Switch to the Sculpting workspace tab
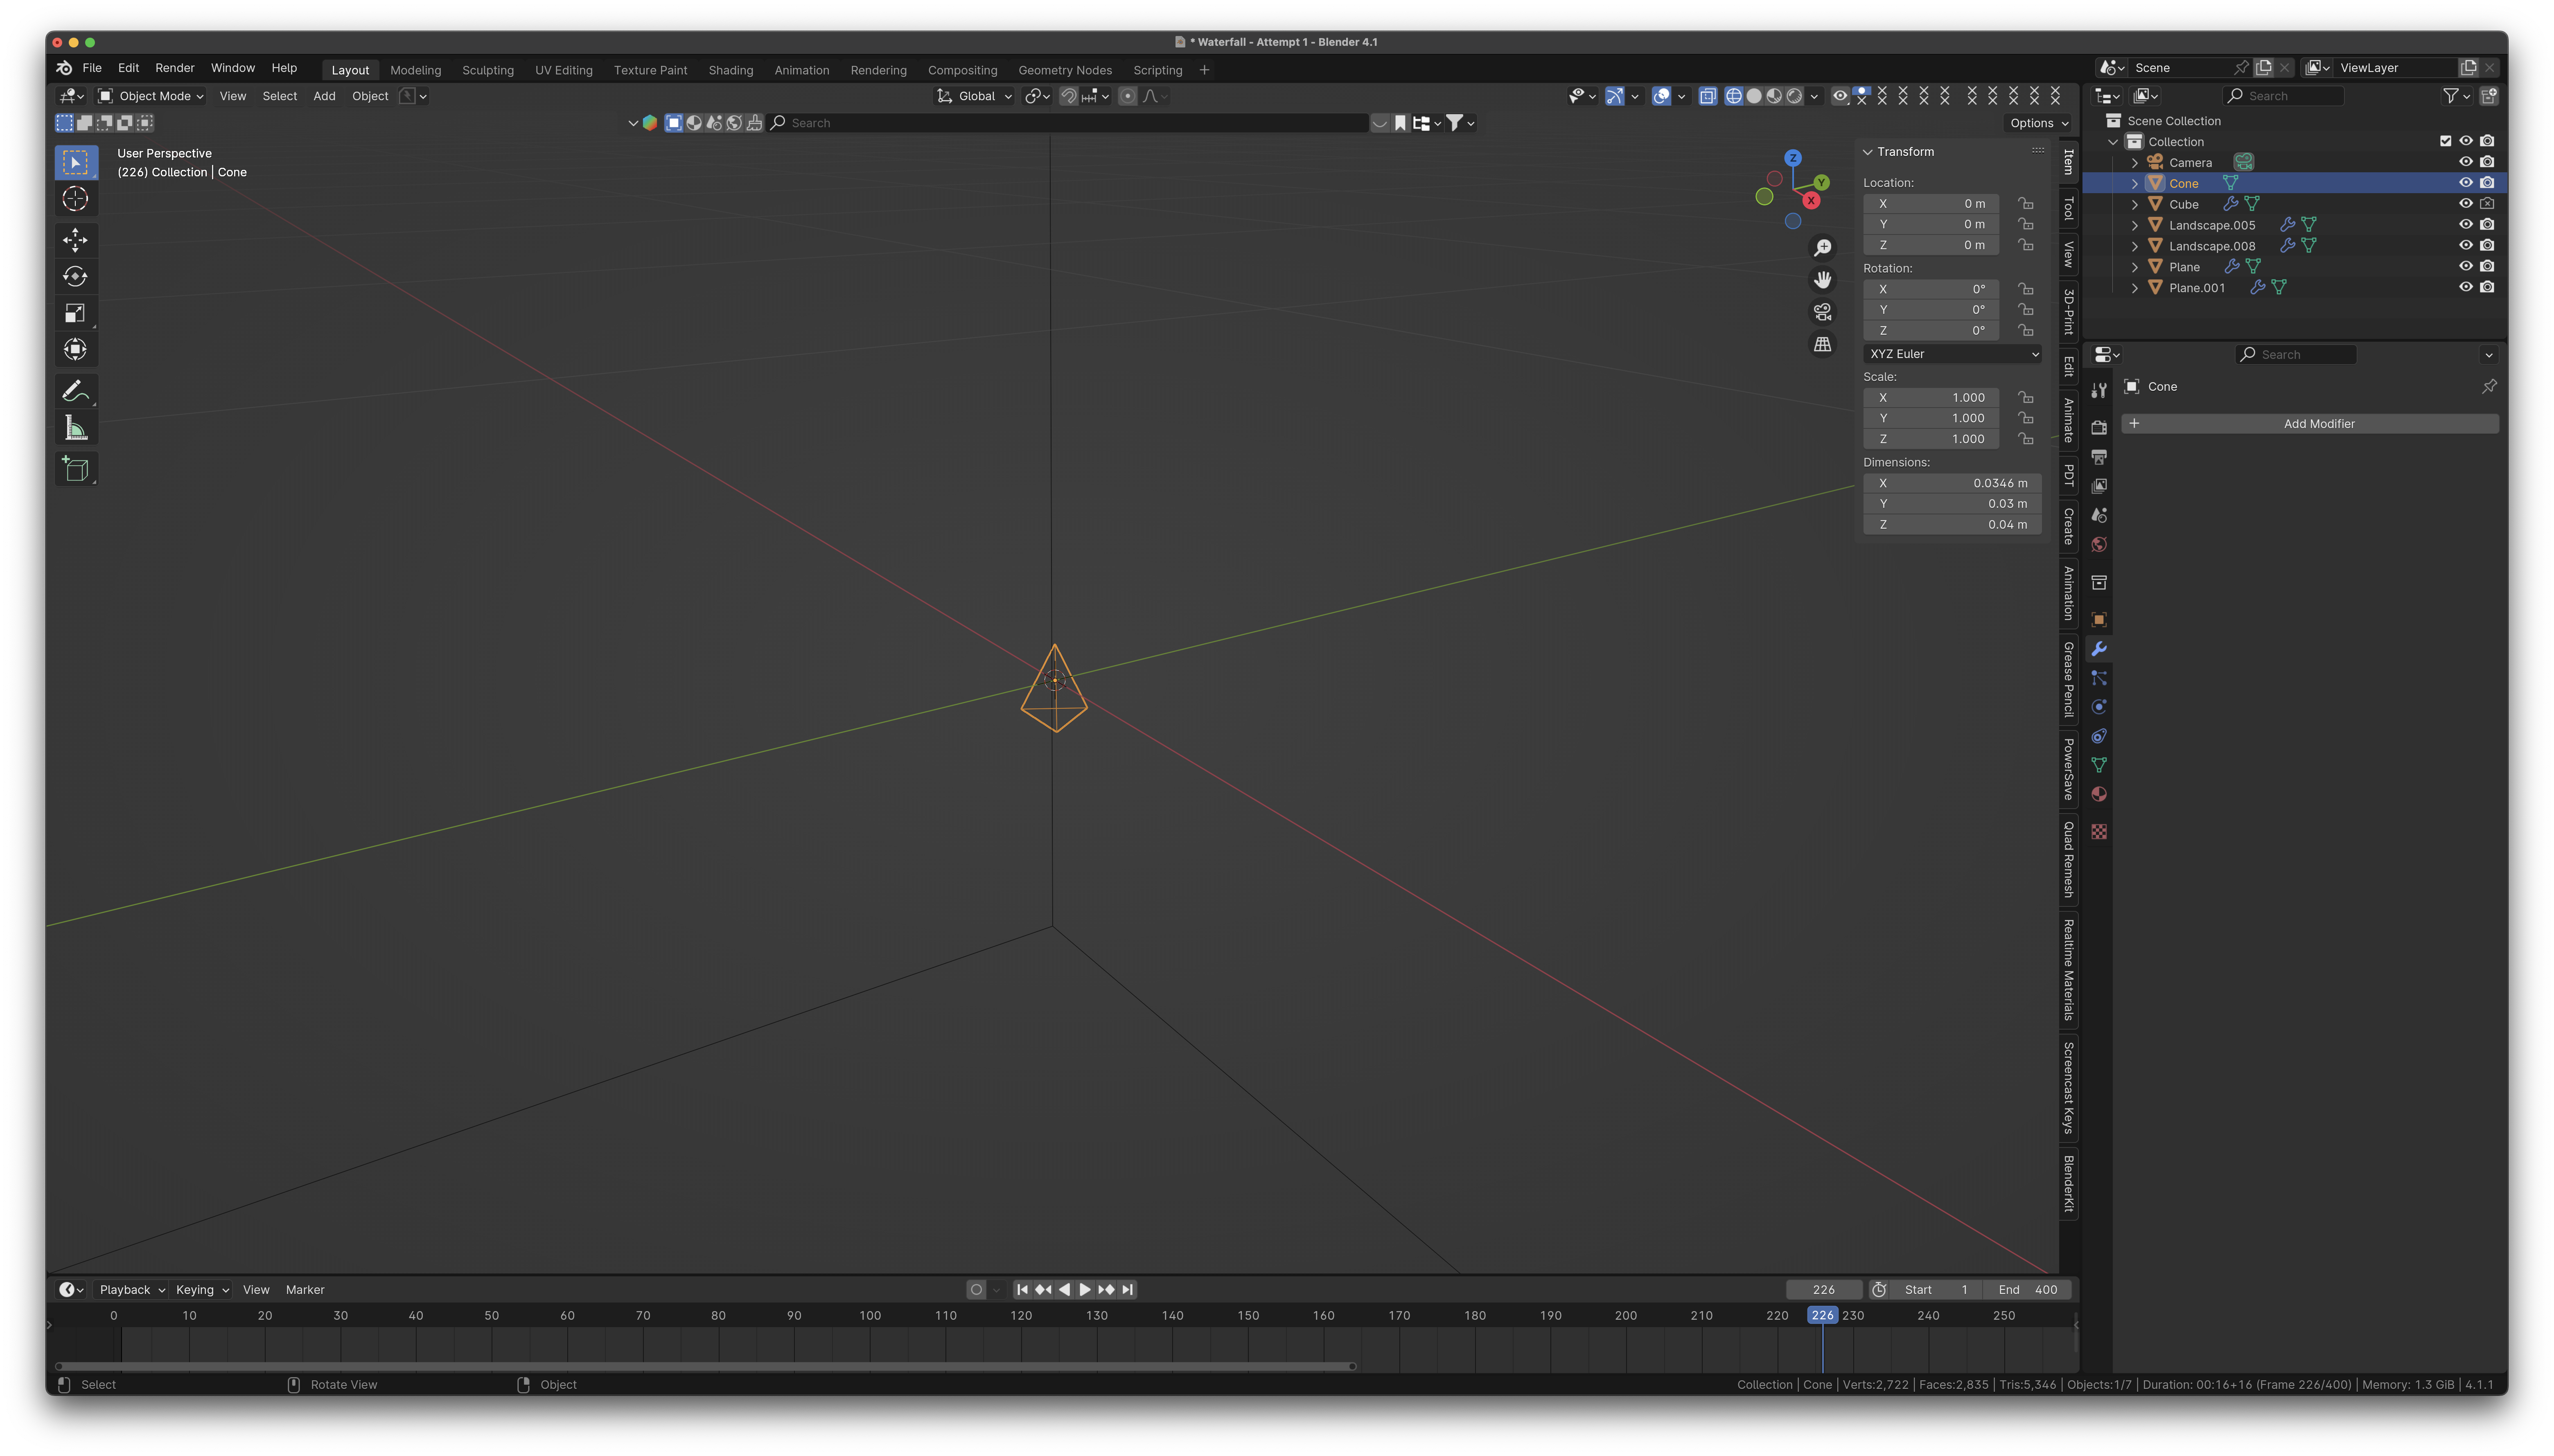This screenshot has height=1456, width=2554. point(488,70)
